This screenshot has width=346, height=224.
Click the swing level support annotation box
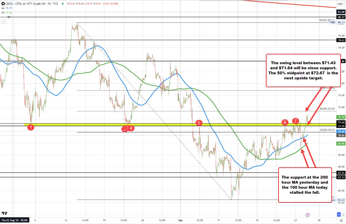pos(303,70)
